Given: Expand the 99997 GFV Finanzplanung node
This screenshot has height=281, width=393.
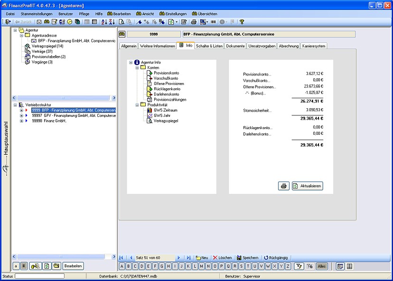Looking at the screenshot, I should click(x=21, y=115).
